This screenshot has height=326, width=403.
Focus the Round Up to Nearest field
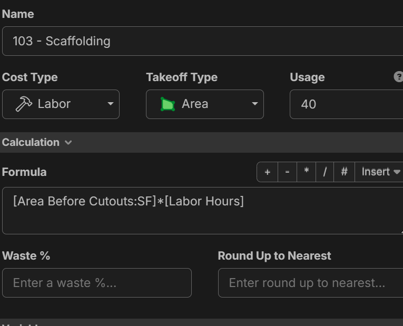point(311,283)
